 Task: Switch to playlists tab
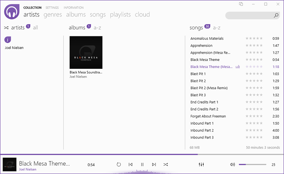point(120,15)
